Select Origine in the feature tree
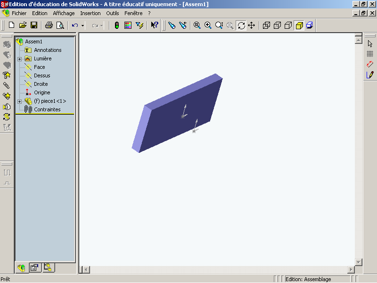 [42, 92]
